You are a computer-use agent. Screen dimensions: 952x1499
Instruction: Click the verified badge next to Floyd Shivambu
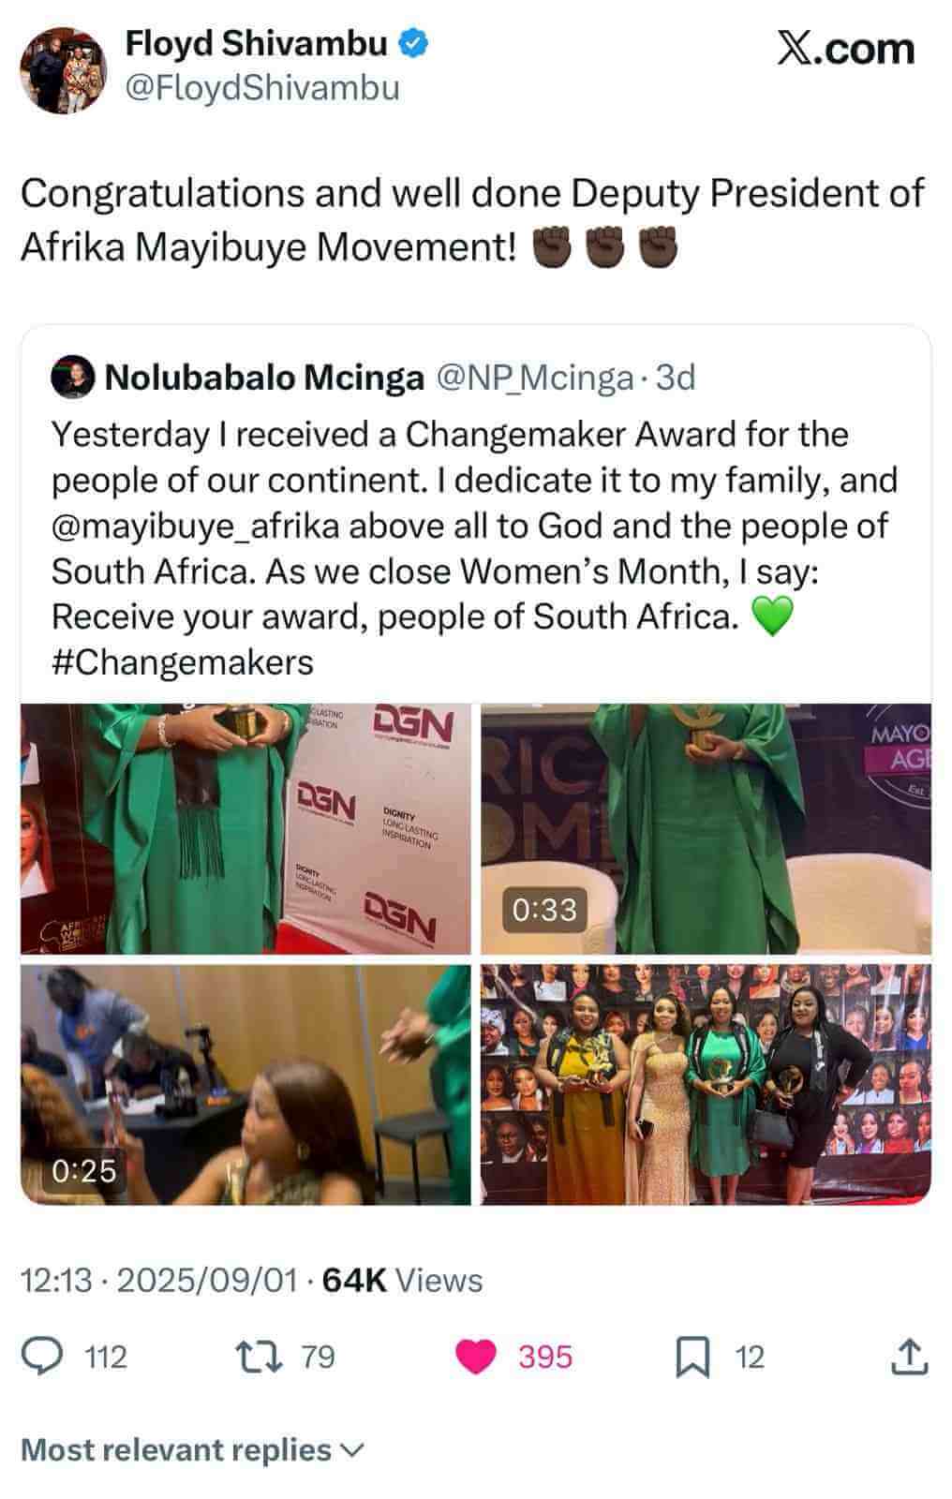point(413,41)
